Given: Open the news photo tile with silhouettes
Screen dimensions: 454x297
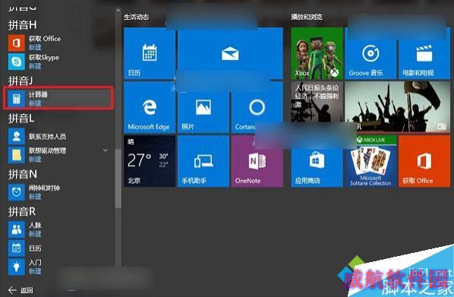Looking at the screenshot, I should (398, 107).
